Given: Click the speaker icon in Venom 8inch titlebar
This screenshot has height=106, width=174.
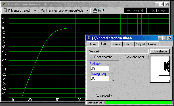Looking at the screenshot, I should [x=89, y=38].
